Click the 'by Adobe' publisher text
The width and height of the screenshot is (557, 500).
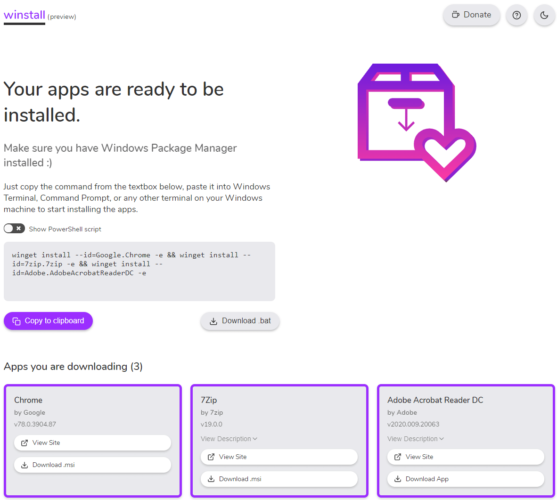[402, 412]
